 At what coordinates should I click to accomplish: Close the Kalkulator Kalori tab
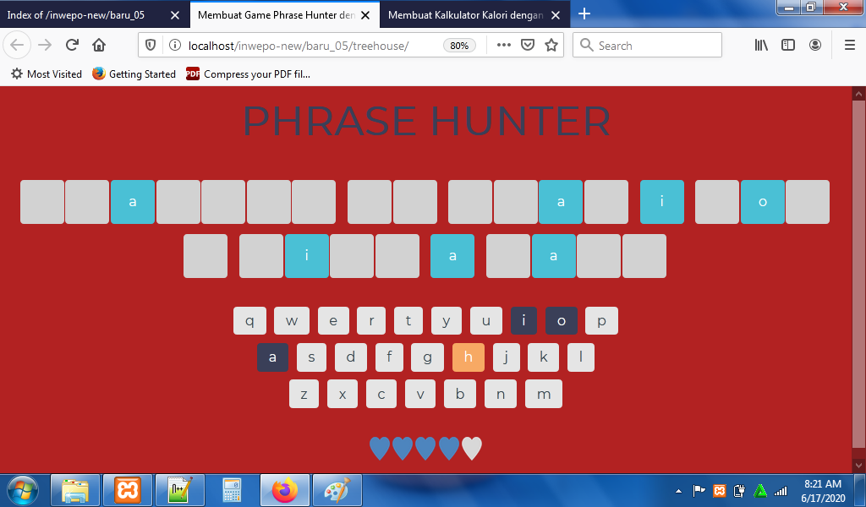coord(556,15)
